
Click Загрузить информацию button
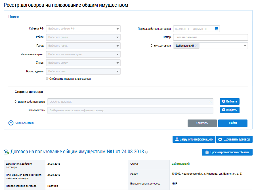194,139
